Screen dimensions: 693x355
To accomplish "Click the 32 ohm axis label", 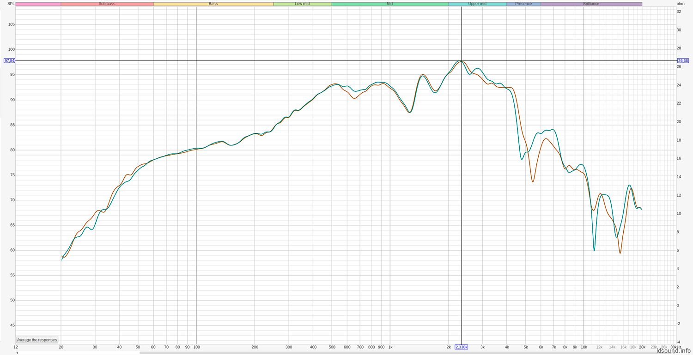I will click(x=679, y=12).
